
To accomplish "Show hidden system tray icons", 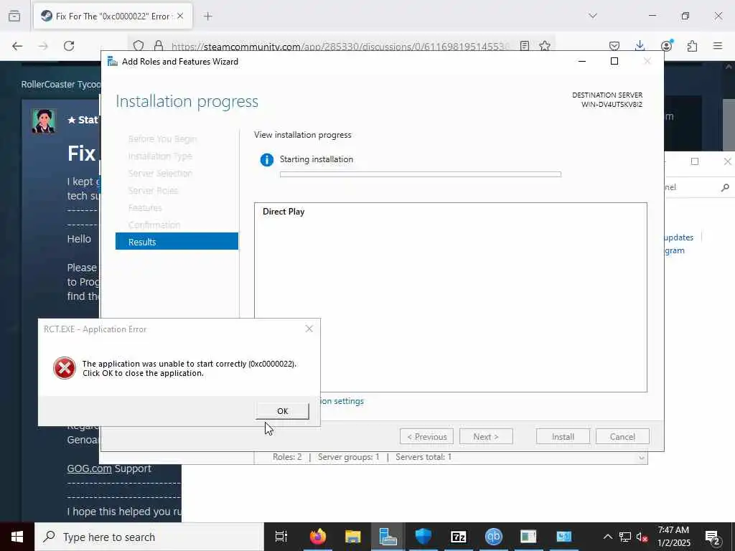I will [607, 537].
